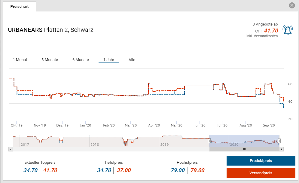The width and height of the screenshot is (299, 183).
Task: Jump to 2018 in the navigator timeline
Action: 94,145
